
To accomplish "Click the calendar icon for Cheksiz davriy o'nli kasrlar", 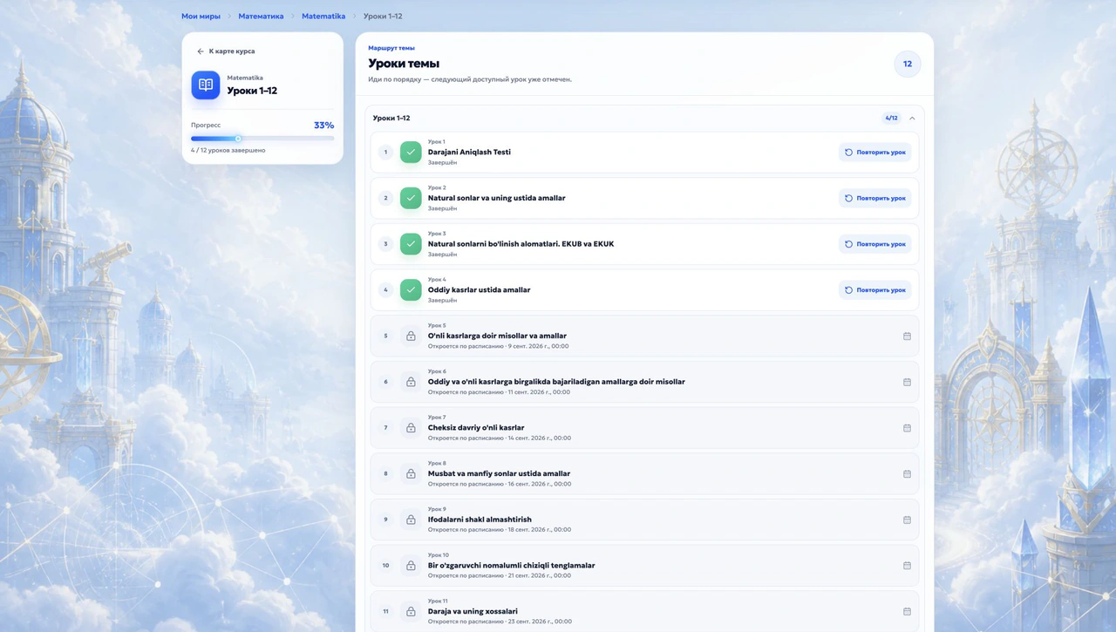I will [x=907, y=428].
